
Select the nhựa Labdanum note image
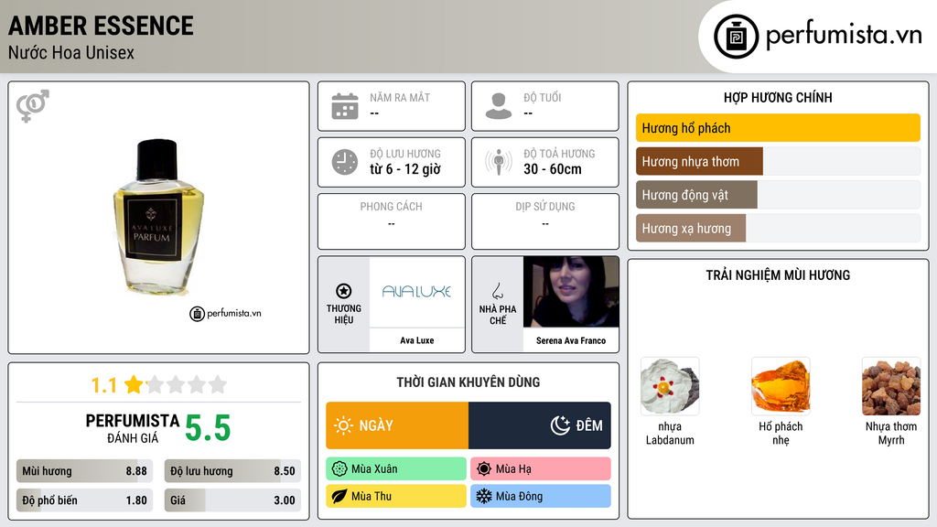(x=670, y=386)
